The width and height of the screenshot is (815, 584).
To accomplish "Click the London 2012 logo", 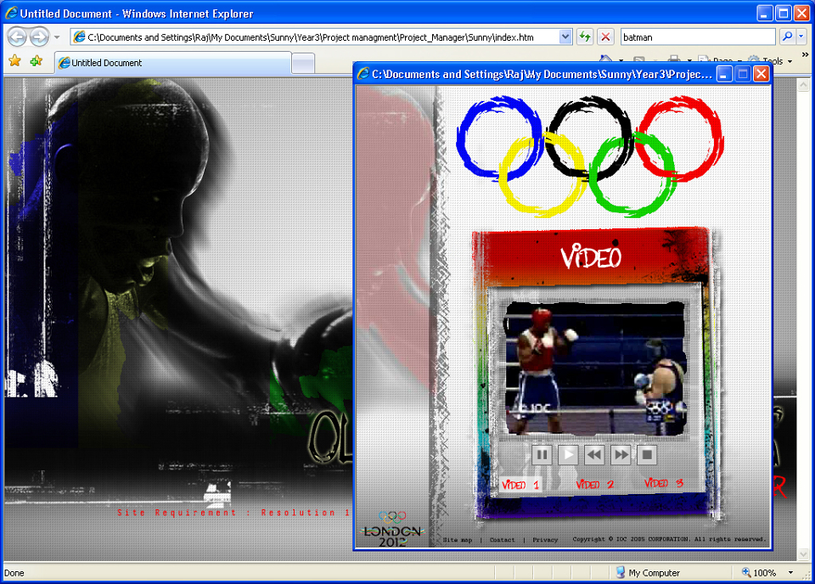I will [x=392, y=529].
